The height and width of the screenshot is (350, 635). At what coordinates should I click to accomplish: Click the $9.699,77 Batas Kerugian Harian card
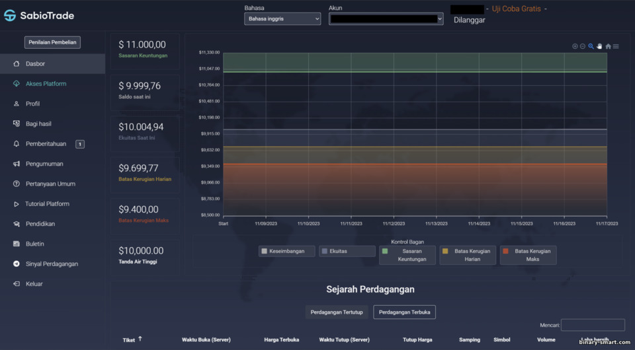tap(145, 175)
